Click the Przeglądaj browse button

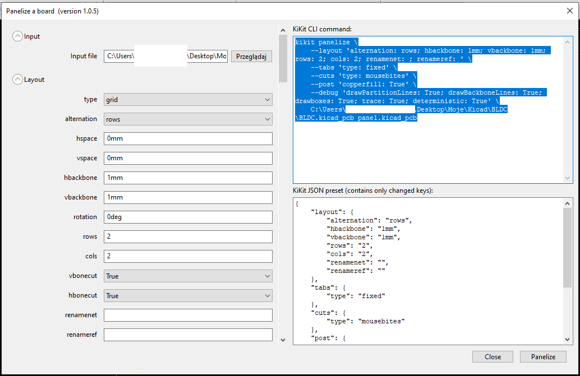(251, 56)
